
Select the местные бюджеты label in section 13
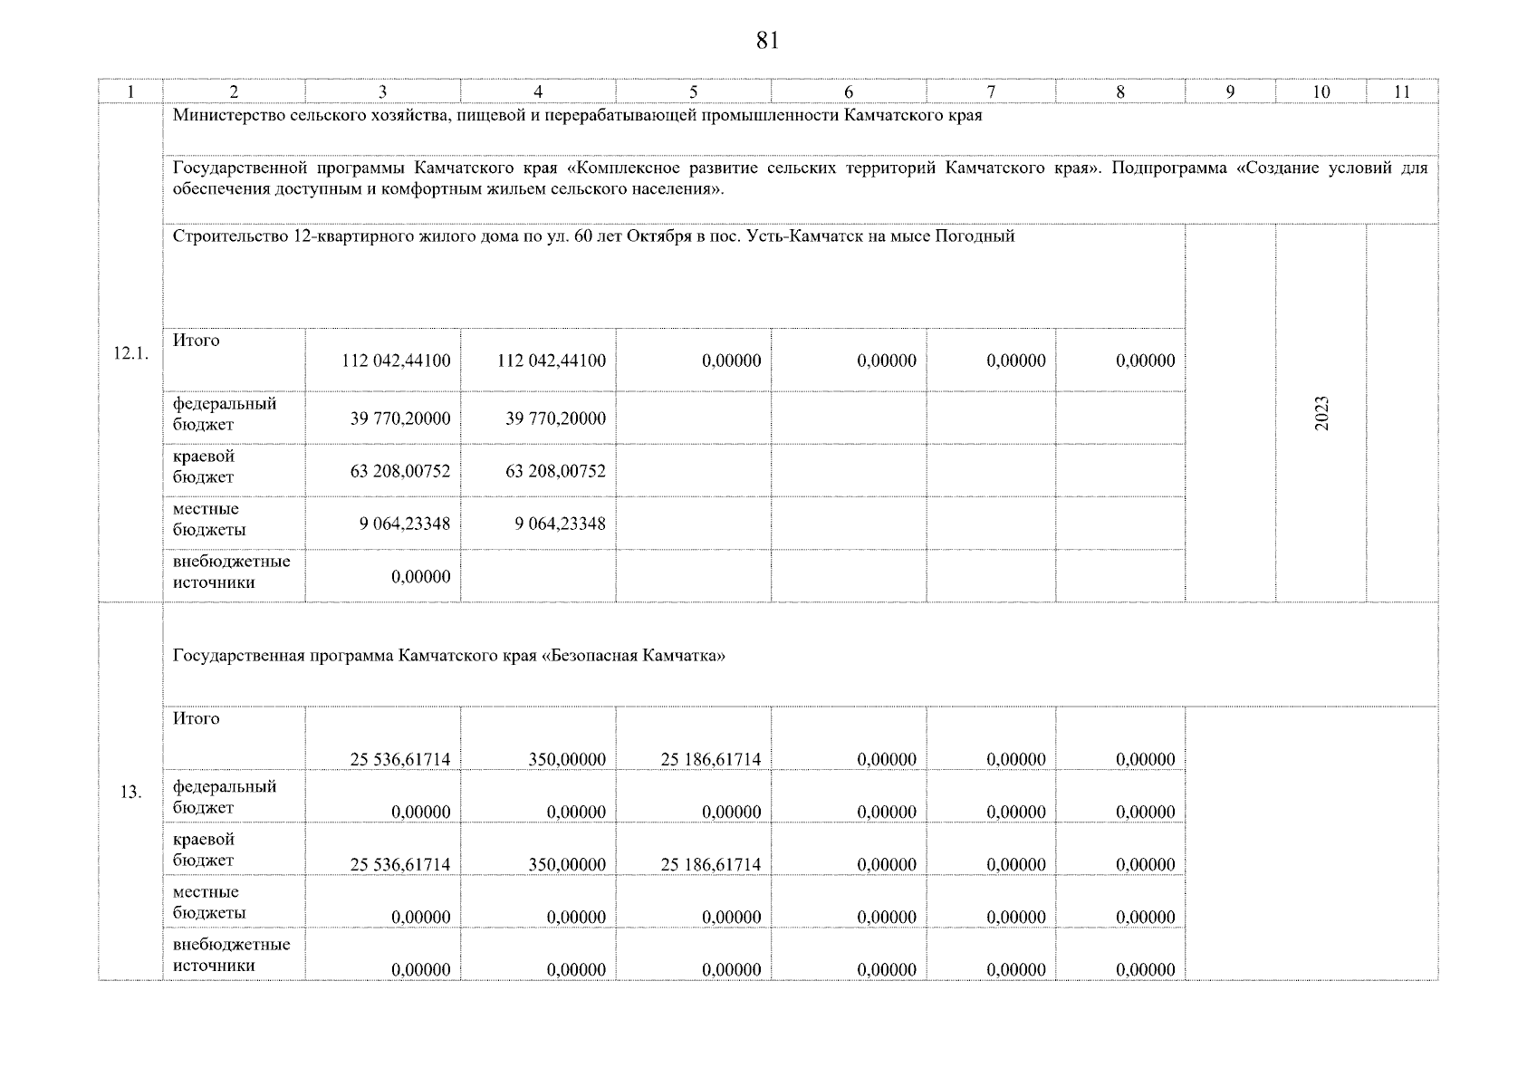pyautogui.click(x=209, y=902)
